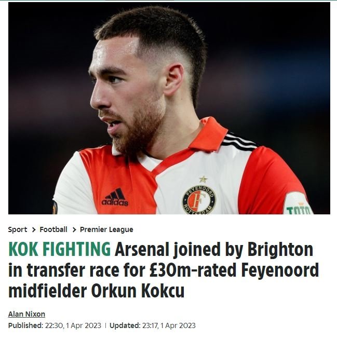The width and height of the screenshot is (337, 340).
Task: Click the small badge on the left sleeve edge
Action: point(55,208)
